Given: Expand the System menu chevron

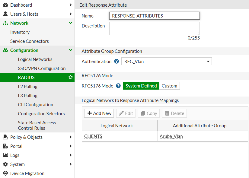Looking at the screenshot, I should pos(71,164).
